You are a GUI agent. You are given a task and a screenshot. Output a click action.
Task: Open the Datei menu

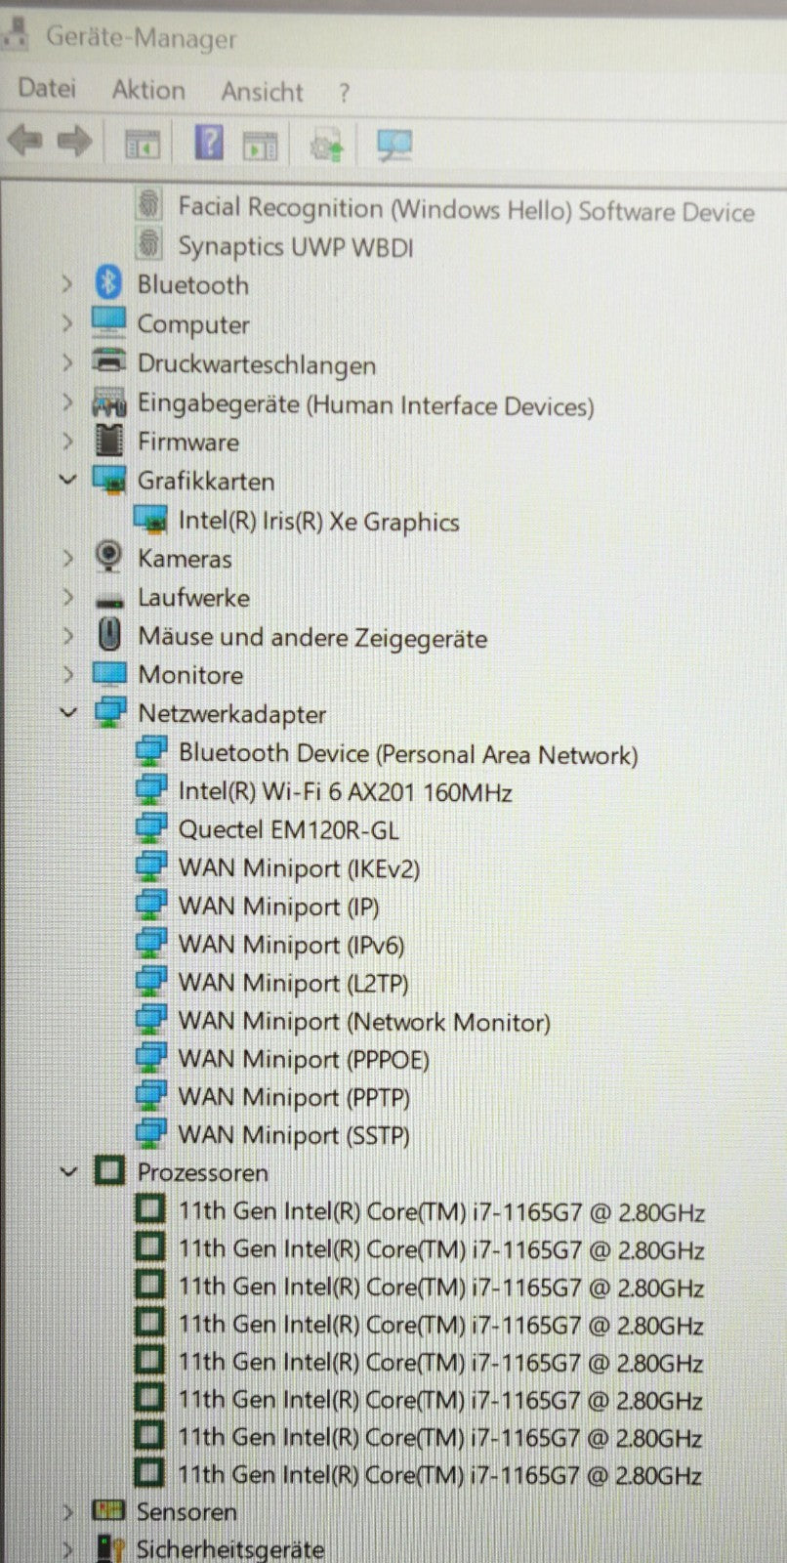[47, 88]
